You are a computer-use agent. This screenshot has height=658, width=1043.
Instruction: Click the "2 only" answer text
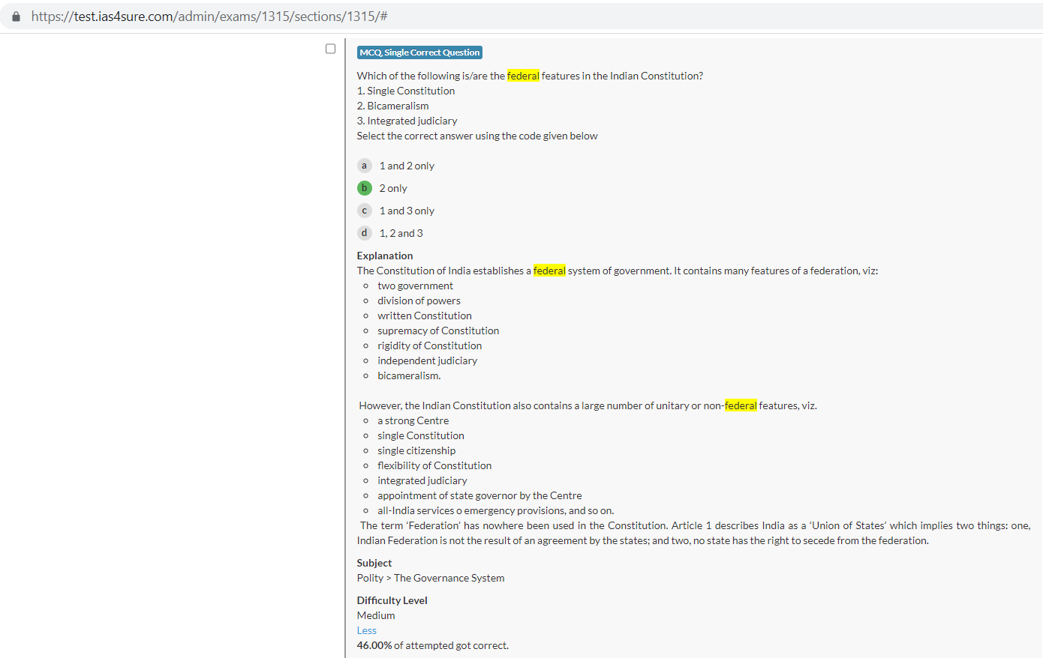click(x=393, y=188)
